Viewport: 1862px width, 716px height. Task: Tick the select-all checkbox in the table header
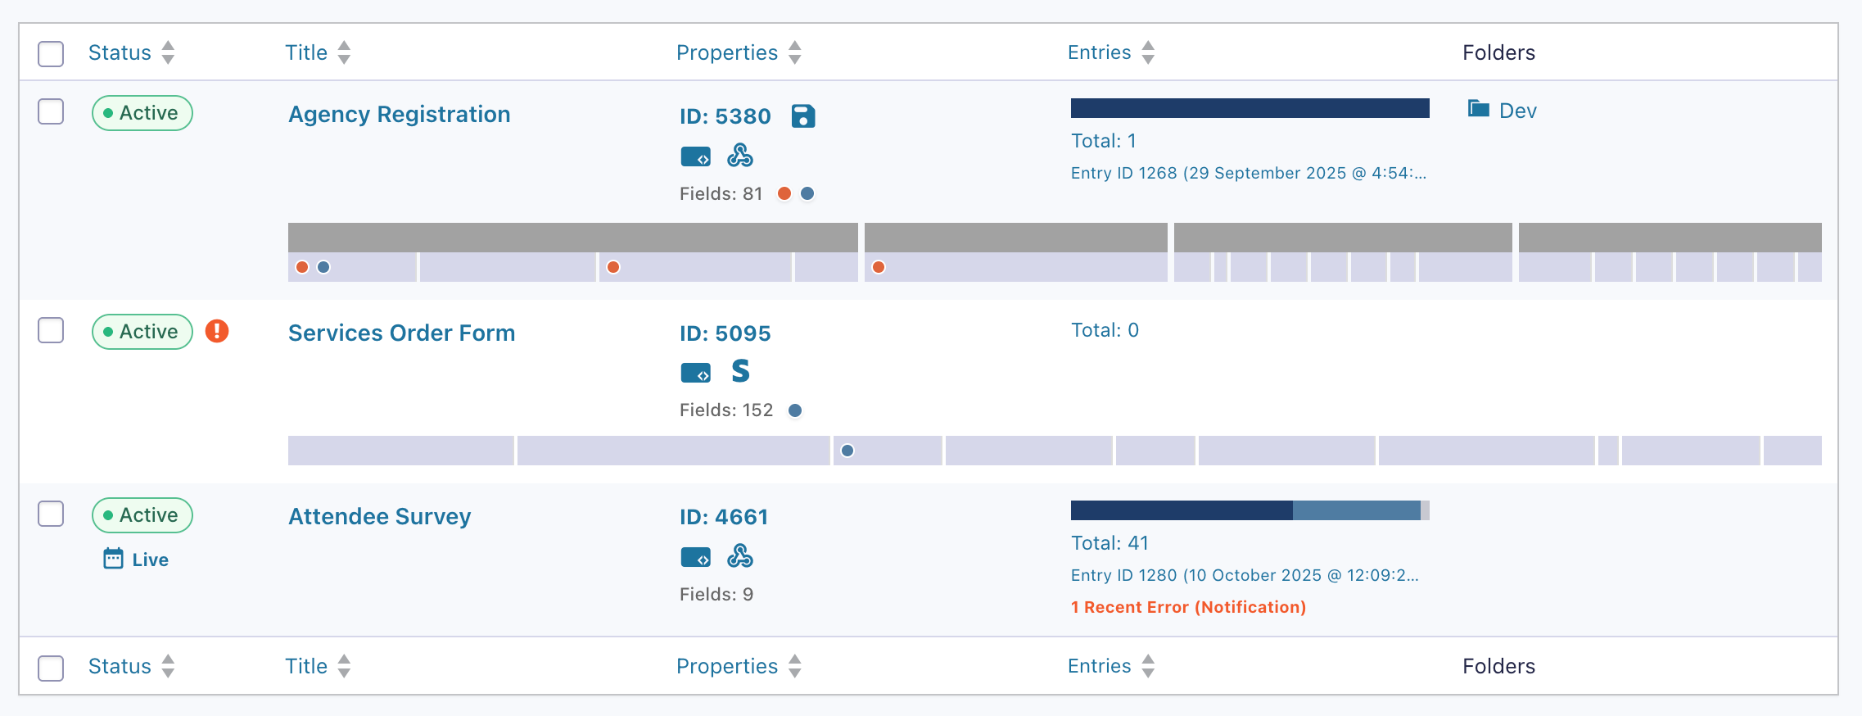point(51,53)
